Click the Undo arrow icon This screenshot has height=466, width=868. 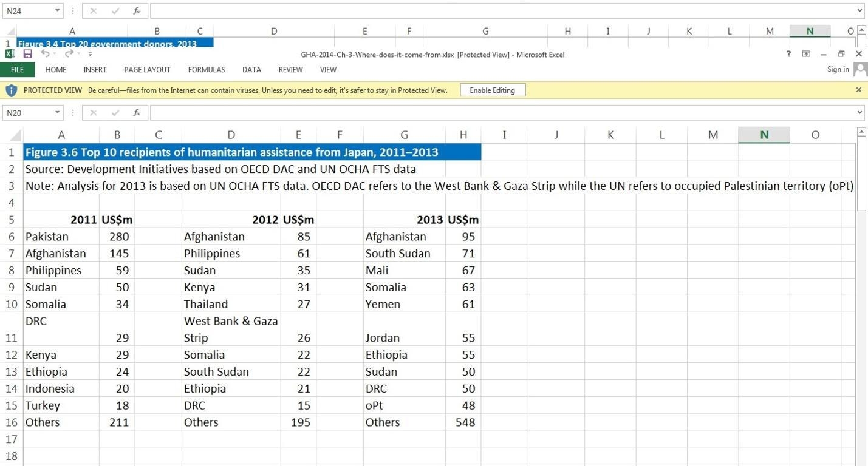[x=44, y=53]
